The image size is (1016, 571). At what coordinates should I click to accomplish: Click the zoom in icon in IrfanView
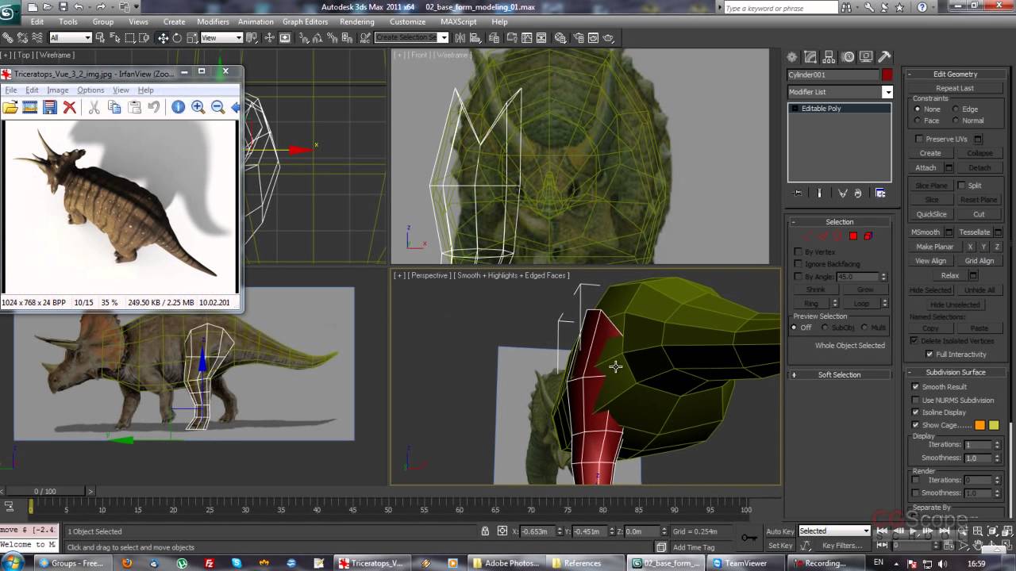tap(198, 107)
